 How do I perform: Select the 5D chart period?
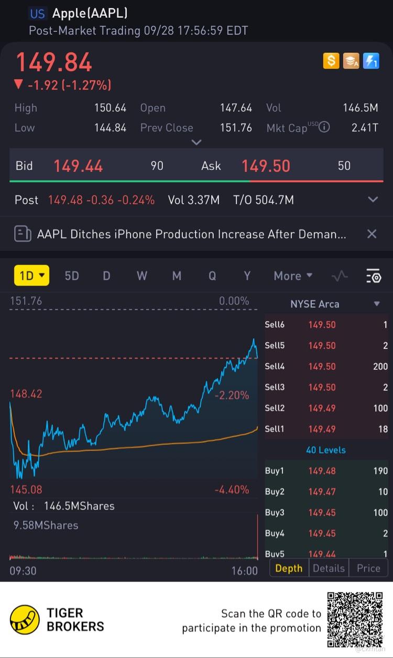click(72, 276)
